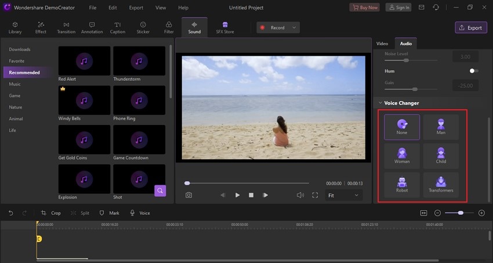Open the Transition panel
This screenshot has height=263, width=493.
tap(66, 28)
